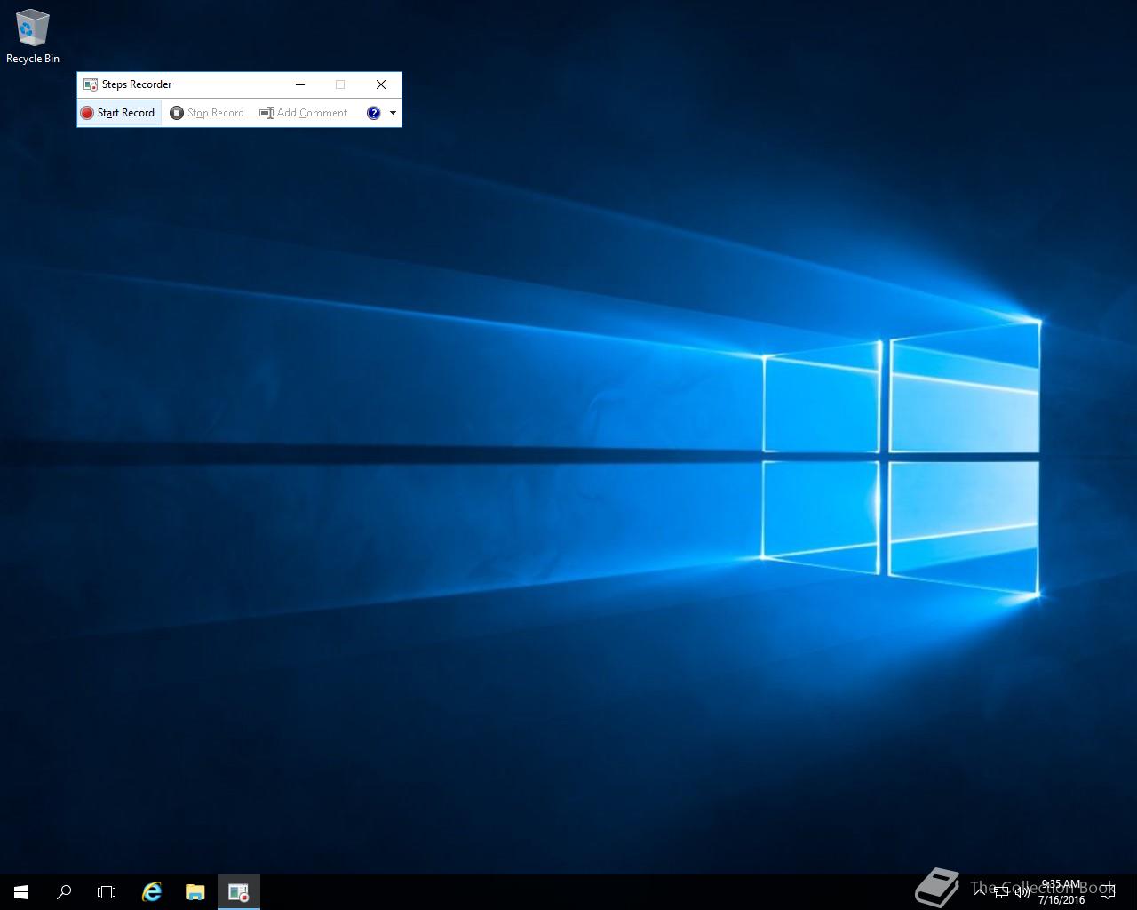Open the network tray icon
This screenshot has height=910, width=1137.
point(1001,892)
